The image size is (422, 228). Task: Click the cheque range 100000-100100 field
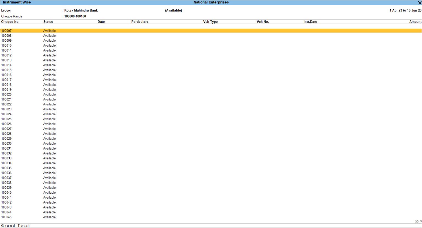coord(75,16)
